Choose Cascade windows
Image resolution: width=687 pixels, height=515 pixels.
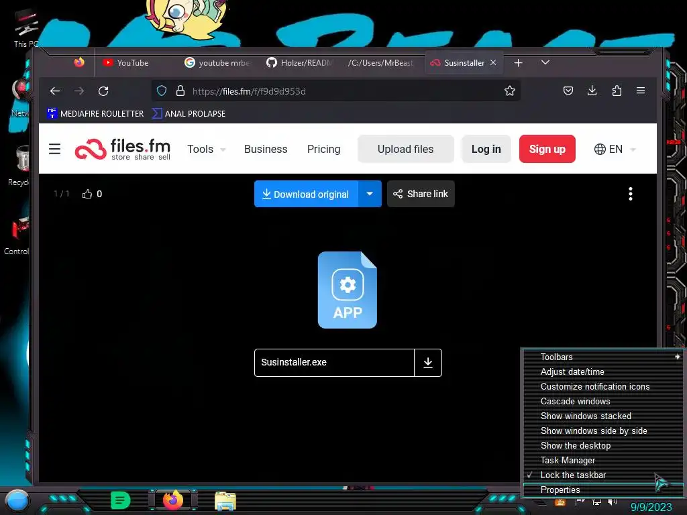603,401
